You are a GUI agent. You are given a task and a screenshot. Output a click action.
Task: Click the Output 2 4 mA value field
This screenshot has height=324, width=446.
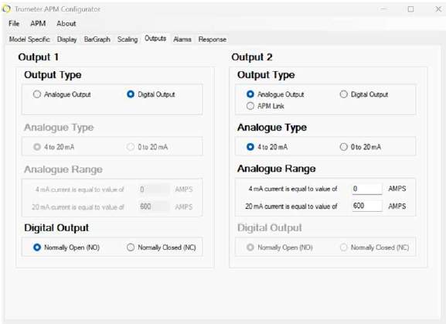tap(367, 189)
